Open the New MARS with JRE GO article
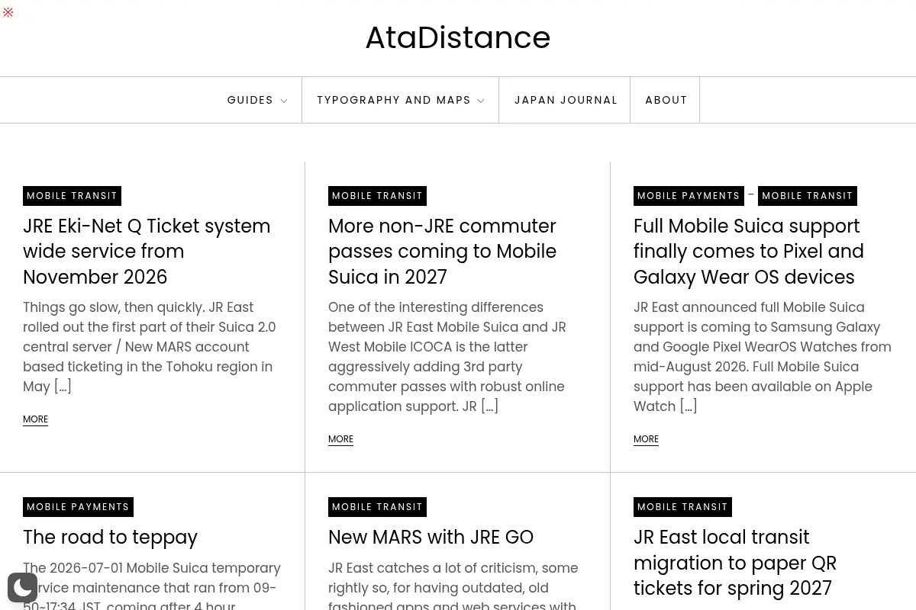The image size is (916, 610). (x=431, y=537)
